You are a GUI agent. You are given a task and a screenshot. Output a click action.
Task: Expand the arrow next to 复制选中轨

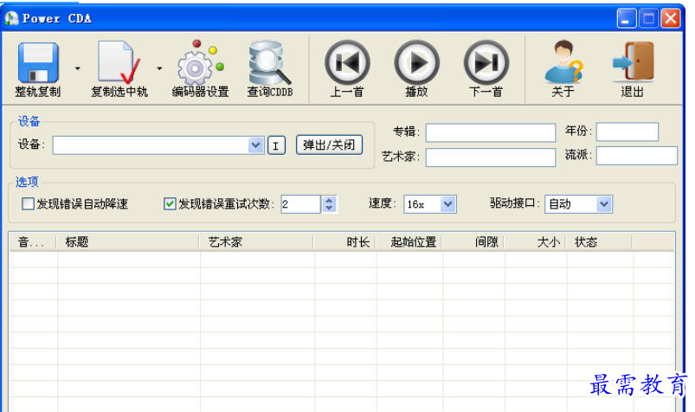tap(159, 68)
